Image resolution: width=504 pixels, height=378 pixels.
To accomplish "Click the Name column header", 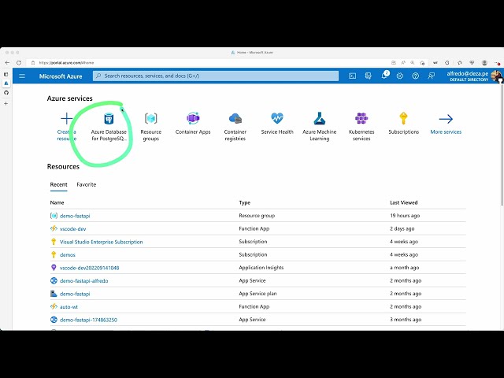I will [57, 202].
